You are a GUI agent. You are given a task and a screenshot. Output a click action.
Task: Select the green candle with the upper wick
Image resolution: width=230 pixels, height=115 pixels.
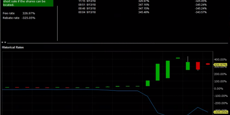click(x=188, y=66)
